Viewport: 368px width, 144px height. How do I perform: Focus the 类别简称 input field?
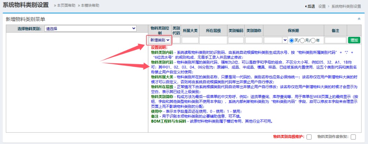(254, 40)
